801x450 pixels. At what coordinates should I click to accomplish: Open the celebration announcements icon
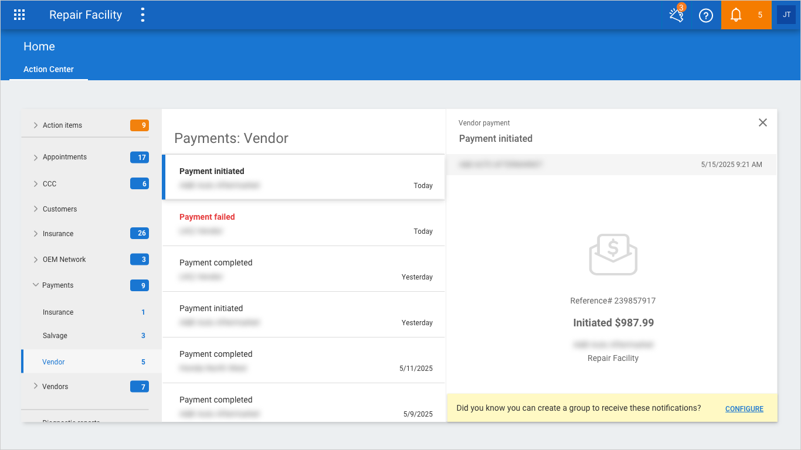[677, 15]
